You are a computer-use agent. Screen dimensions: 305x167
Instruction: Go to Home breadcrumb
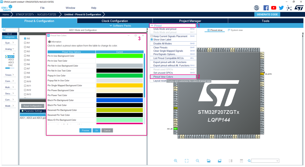click(x=6, y=14)
